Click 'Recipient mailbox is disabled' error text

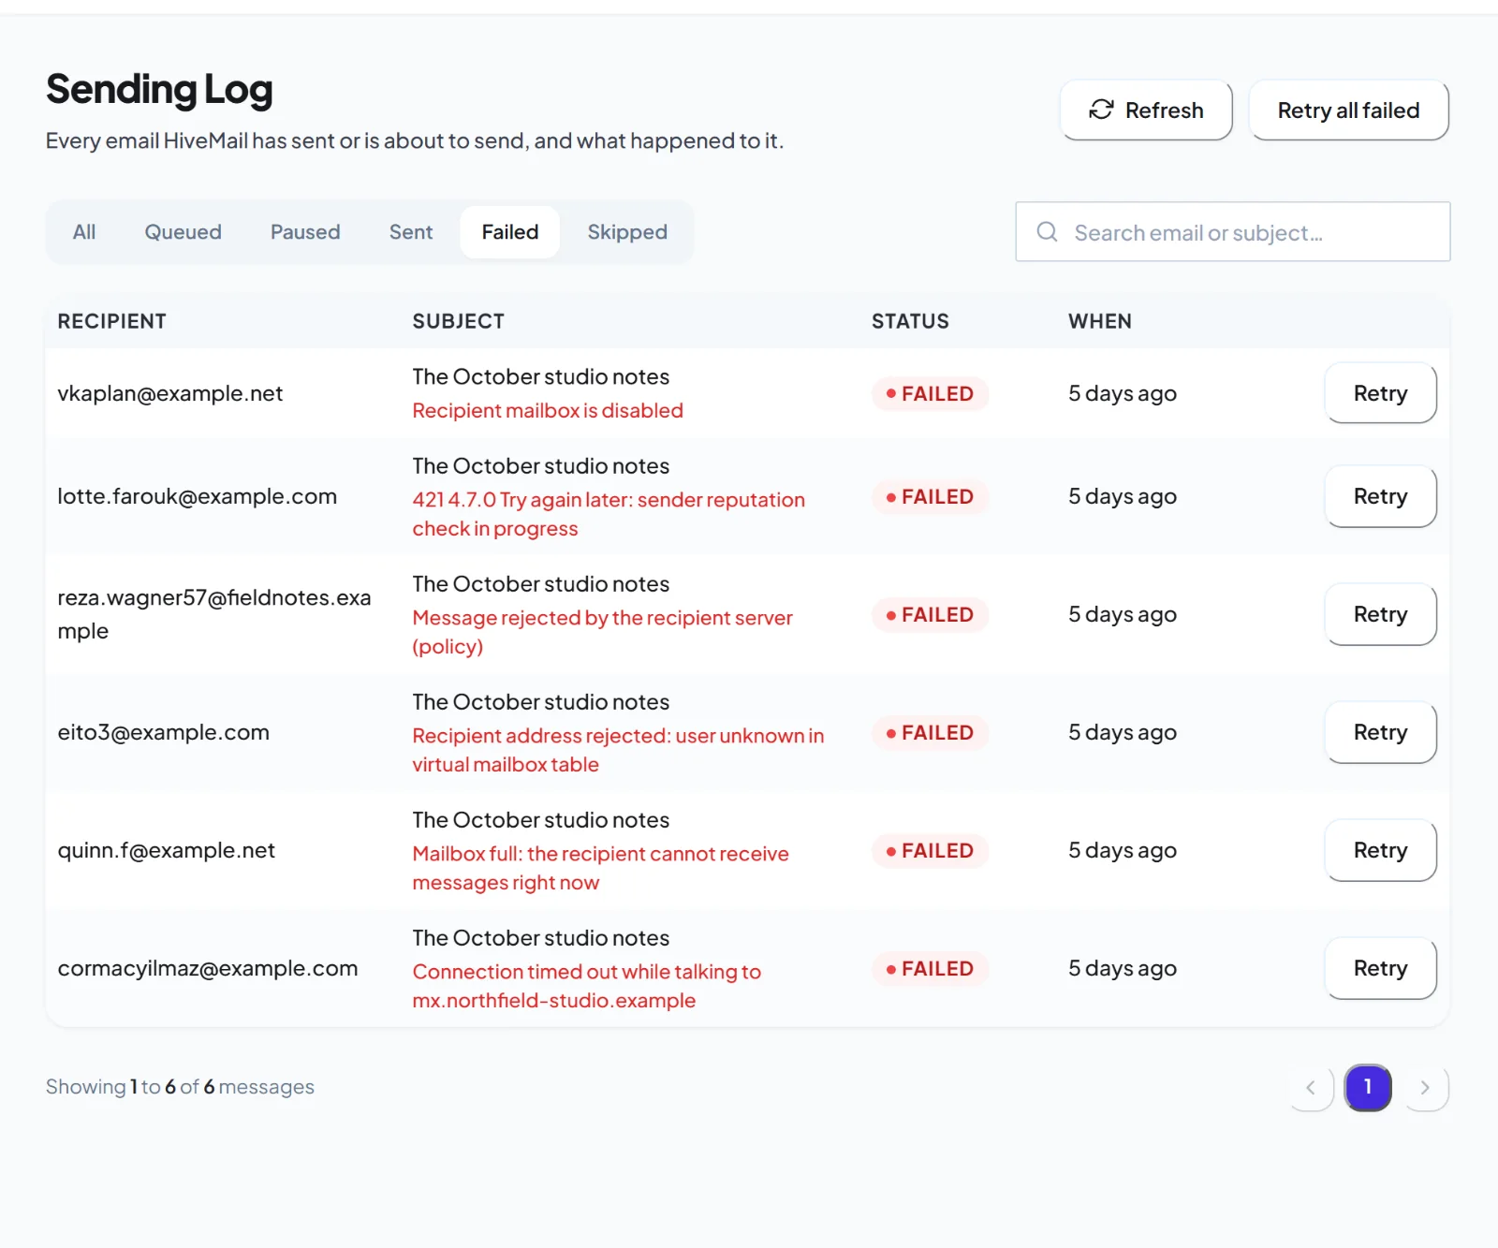548,410
